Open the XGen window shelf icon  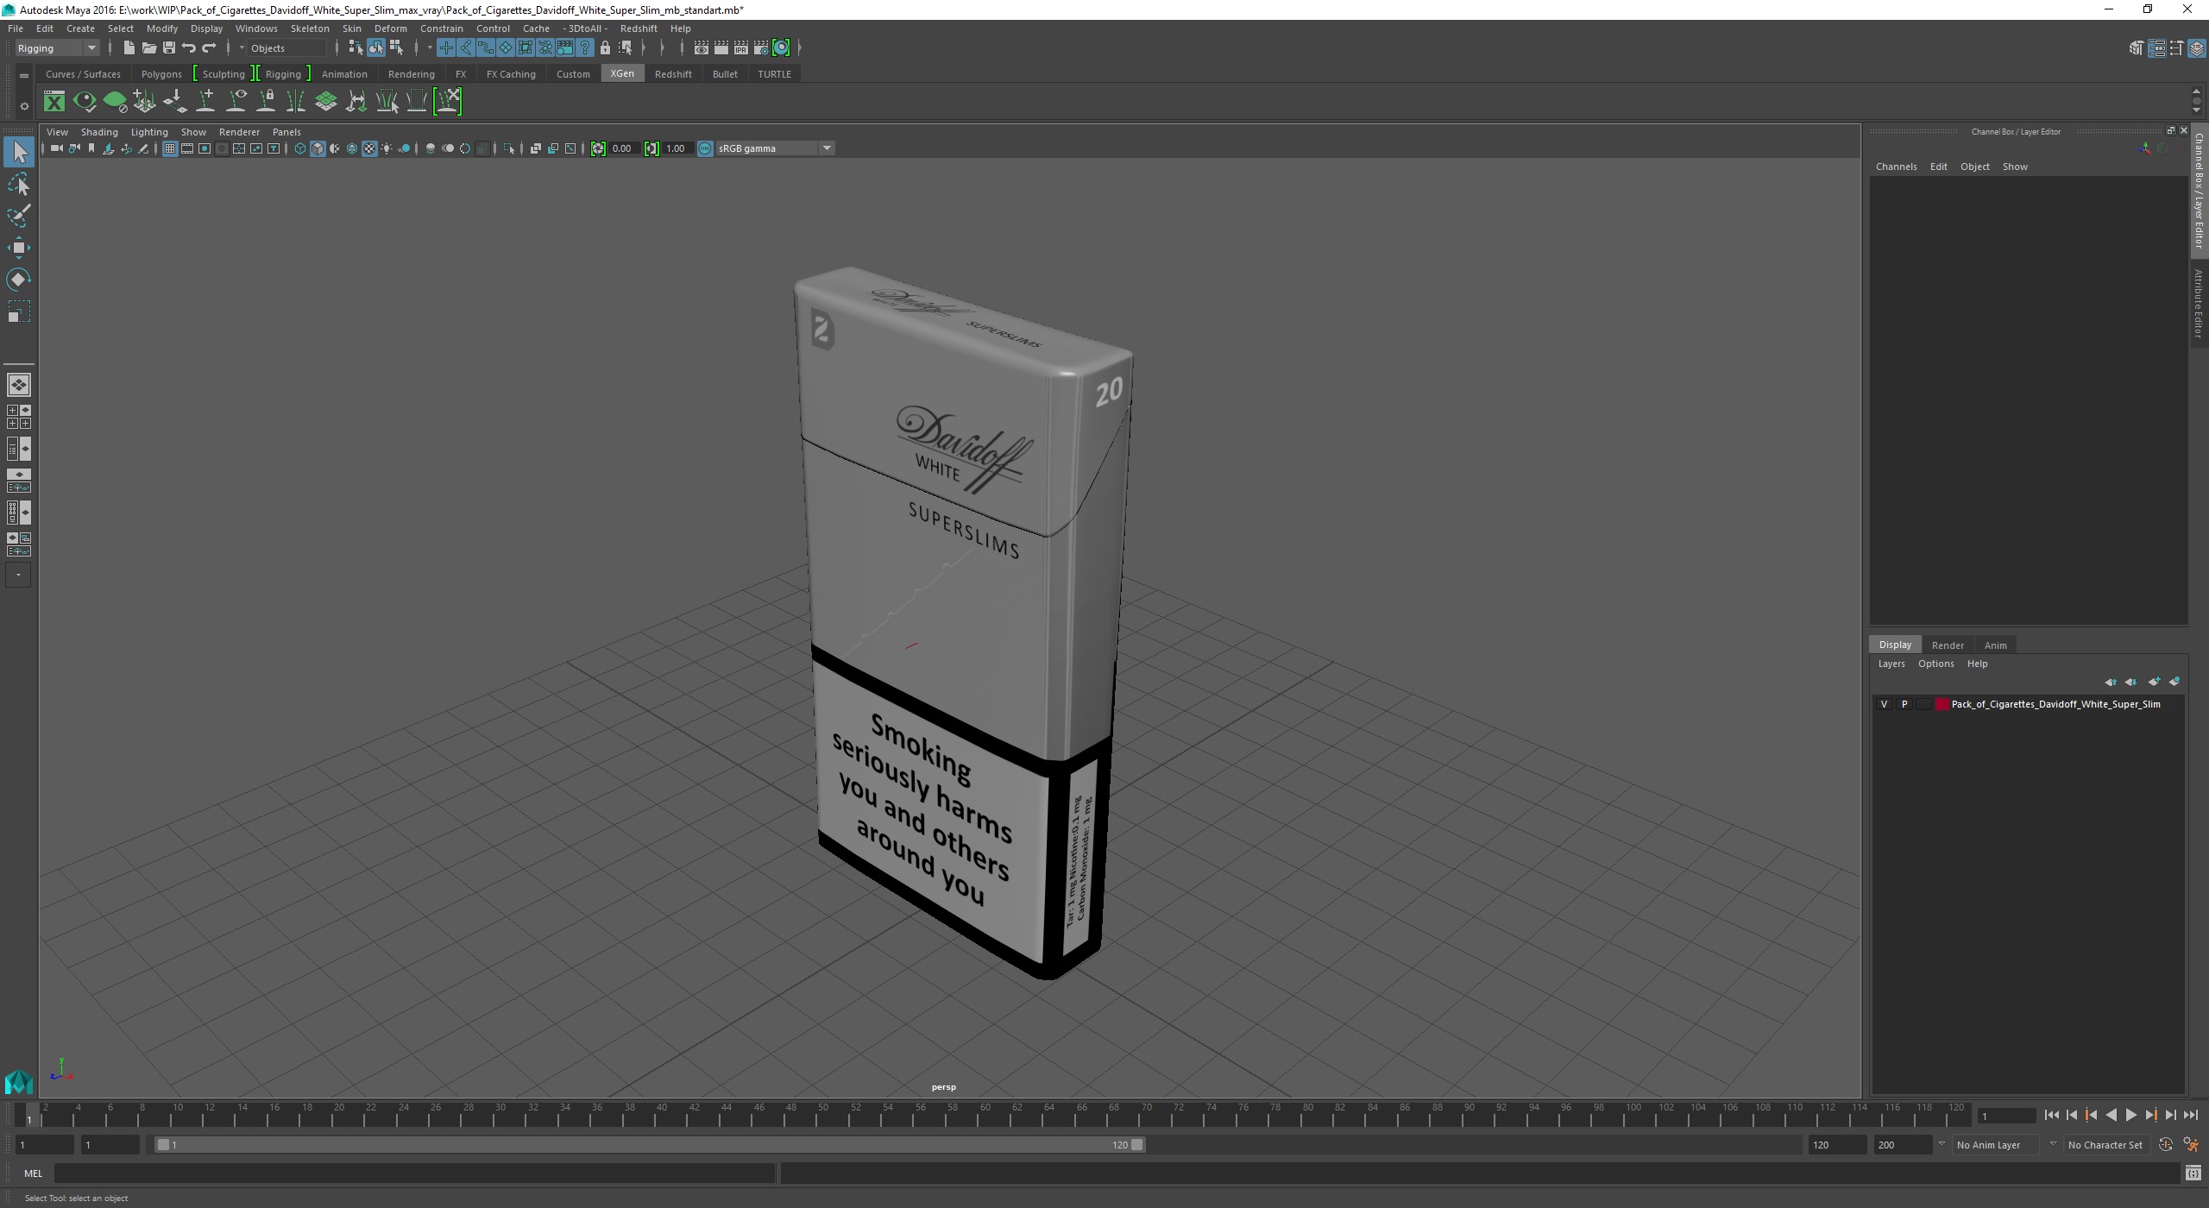click(54, 102)
